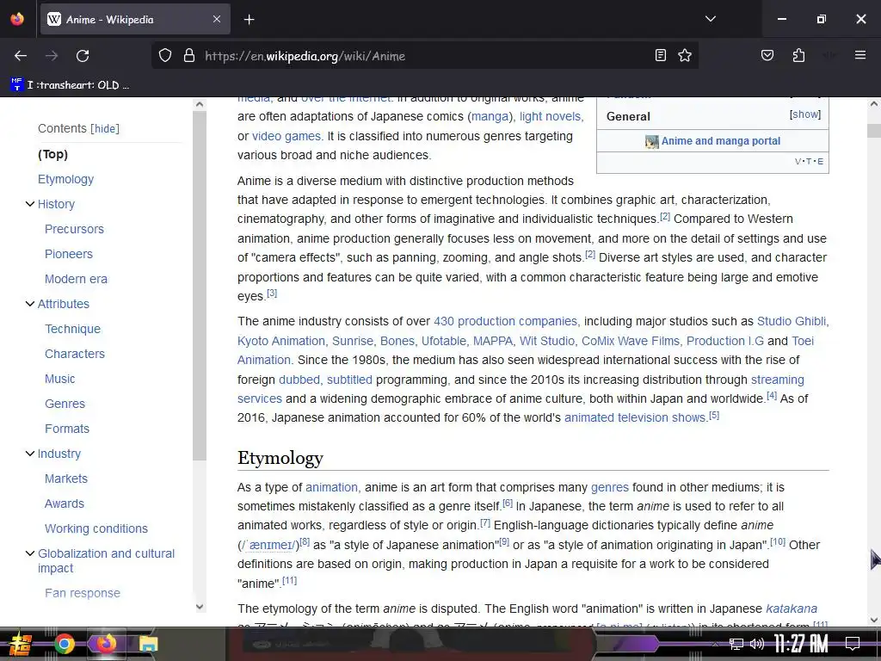Show the General section in infobox
This screenshot has width=881, height=661.
[805, 114]
